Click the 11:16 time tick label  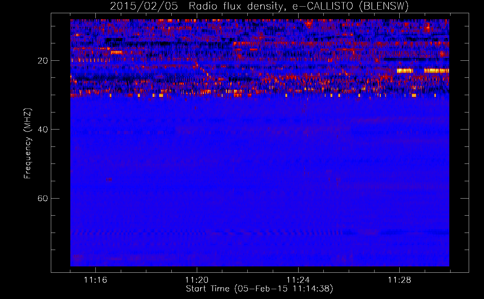tap(95, 280)
